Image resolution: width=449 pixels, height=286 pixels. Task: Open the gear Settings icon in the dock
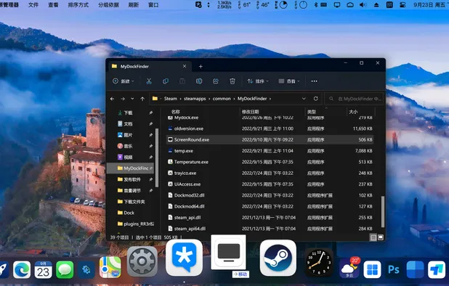click(x=142, y=261)
